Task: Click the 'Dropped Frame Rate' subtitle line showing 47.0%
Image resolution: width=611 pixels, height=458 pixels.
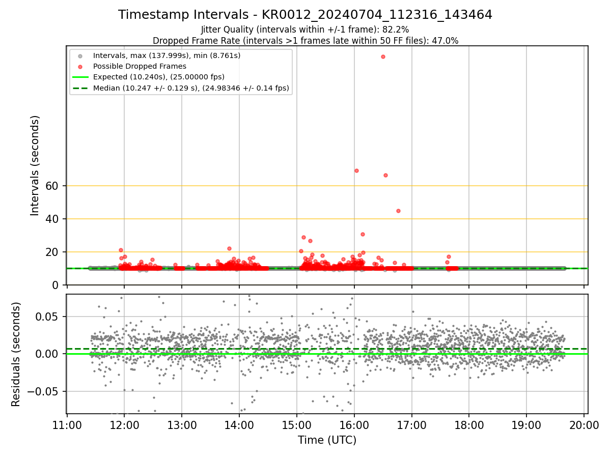Action: (x=305, y=41)
